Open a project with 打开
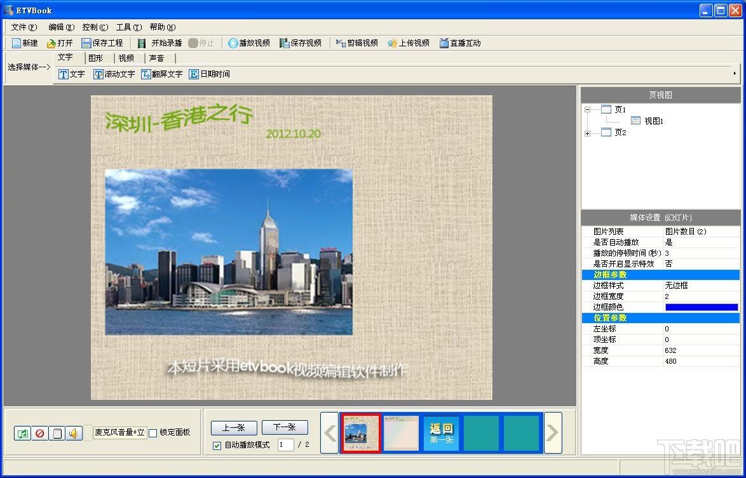Screen dimensions: 746x478 [60, 43]
